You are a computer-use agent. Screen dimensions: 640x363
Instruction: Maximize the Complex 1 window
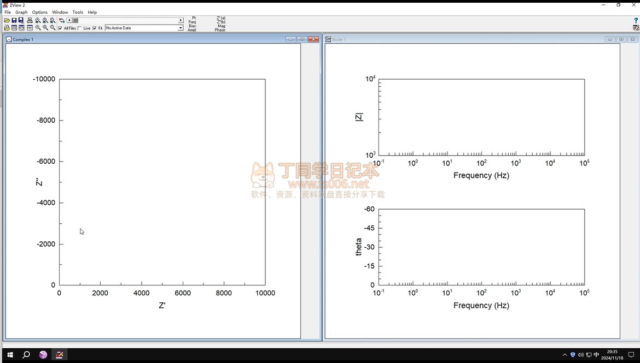click(302, 39)
